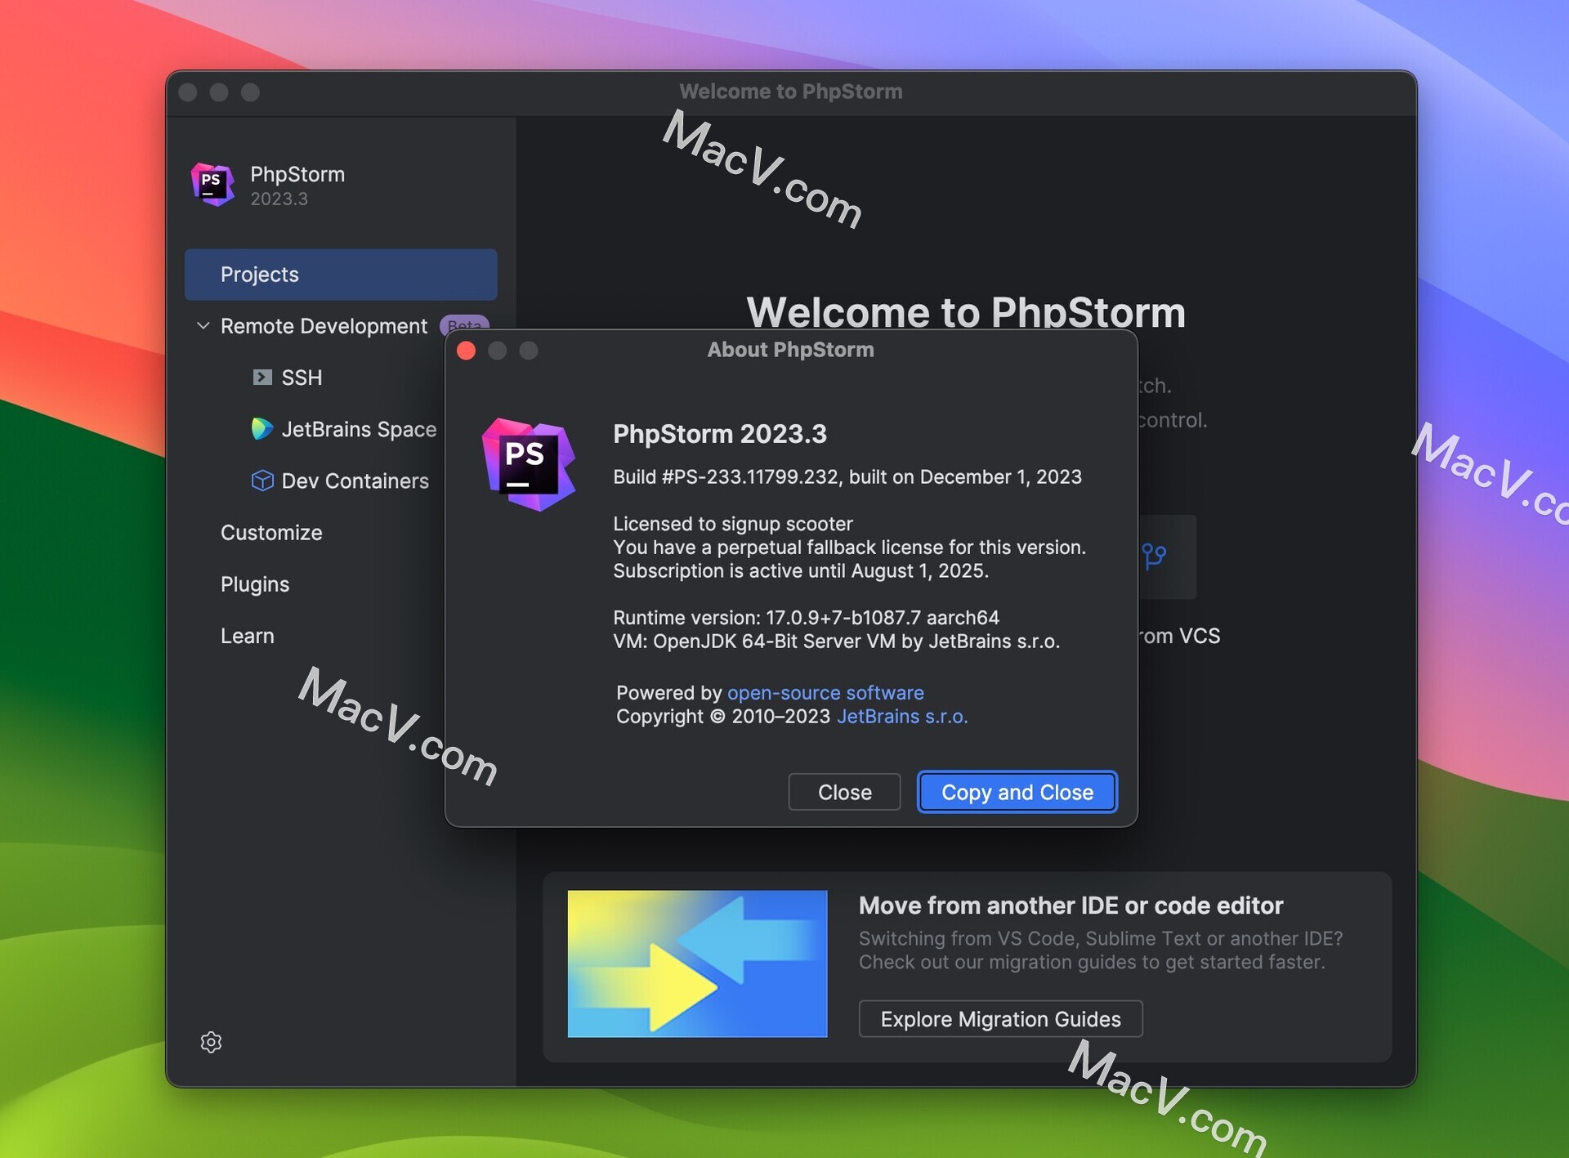Click the SSH terminal icon
This screenshot has height=1158, width=1569.
[x=262, y=378]
